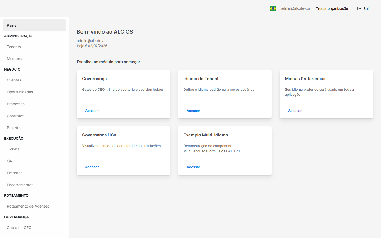The height and width of the screenshot is (238, 381).
Task: Click Define o idioma padrão description text
Action: click(x=219, y=90)
